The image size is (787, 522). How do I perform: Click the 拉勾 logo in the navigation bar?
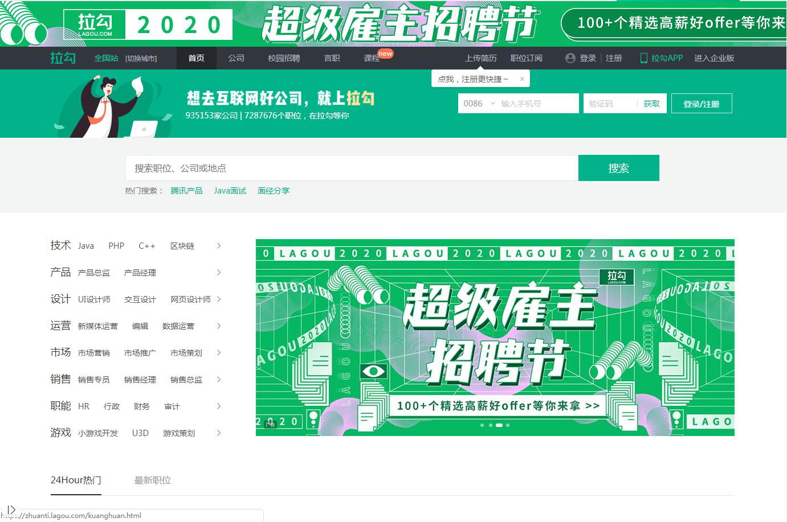63,58
